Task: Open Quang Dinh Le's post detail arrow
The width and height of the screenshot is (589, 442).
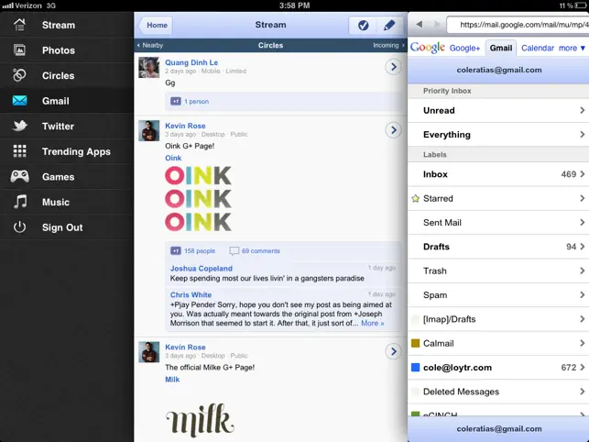Action: tap(393, 67)
